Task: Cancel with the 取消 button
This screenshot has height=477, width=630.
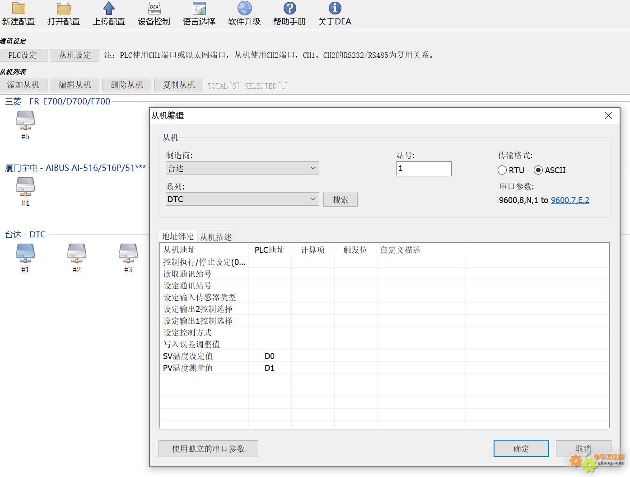Action: click(583, 449)
